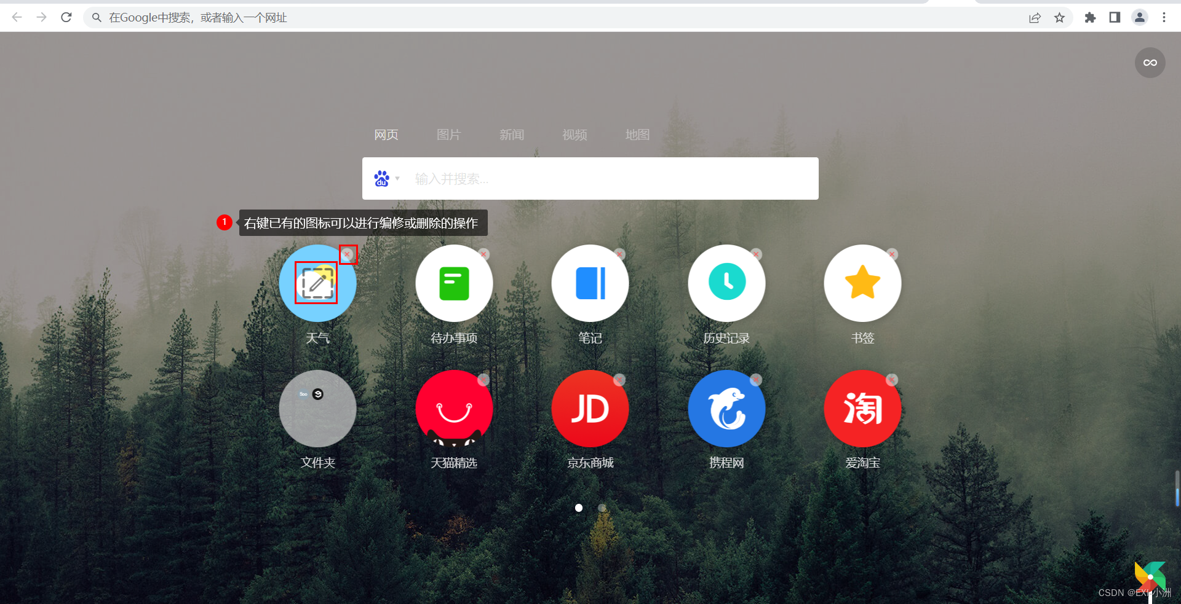This screenshot has width=1181, height=604.
Task: Click the infinity logo button top right
Action: coord(1150,63)
